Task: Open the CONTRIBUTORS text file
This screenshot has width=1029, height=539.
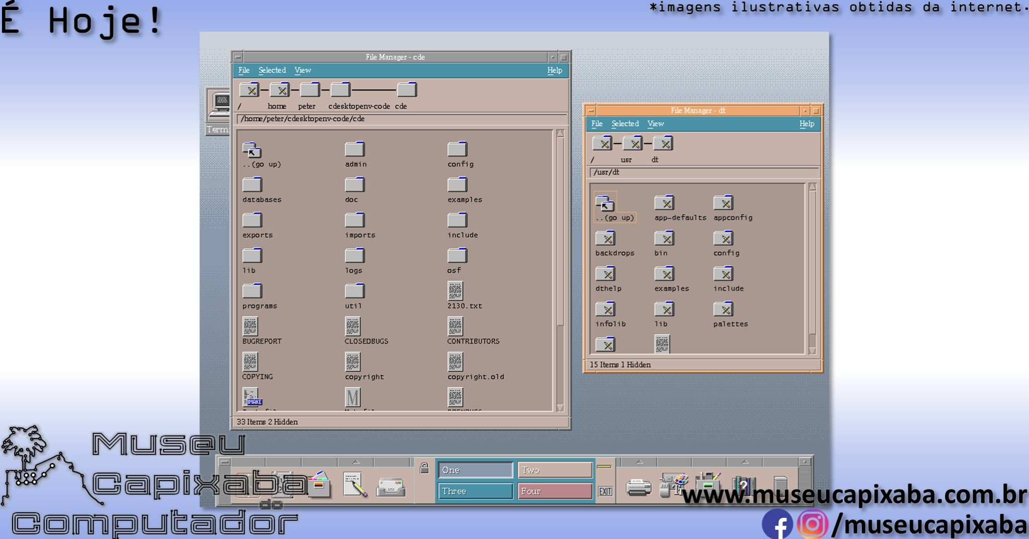Action: coord(455,327)
